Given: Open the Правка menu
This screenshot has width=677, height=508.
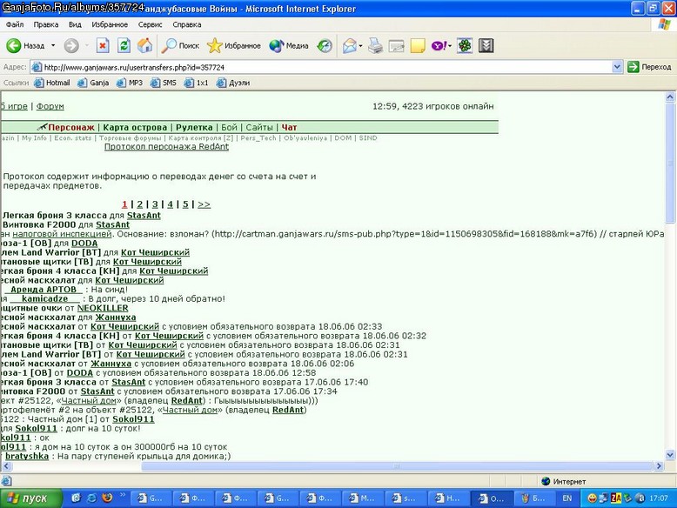Looking at the screenshot, I should (x=46, y=24).
